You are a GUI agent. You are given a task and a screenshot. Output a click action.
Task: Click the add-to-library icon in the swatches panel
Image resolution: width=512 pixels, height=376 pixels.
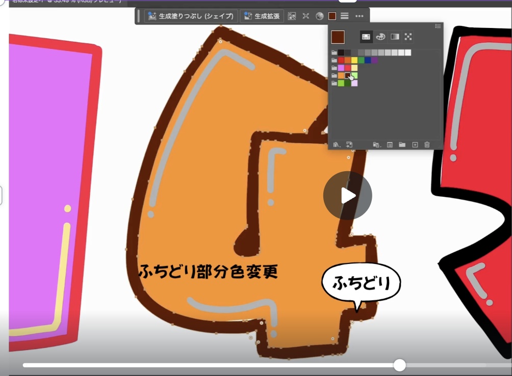pyautogui.click(x=349, y=145)
